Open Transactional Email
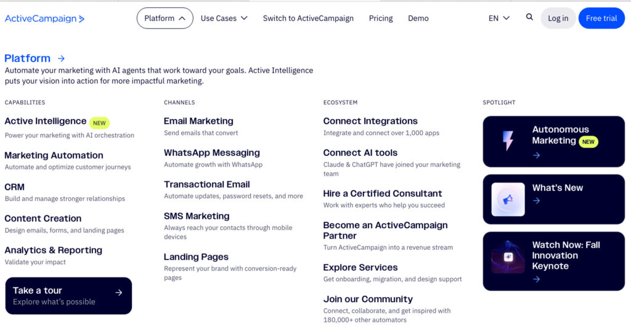 [x=207, y=184]
